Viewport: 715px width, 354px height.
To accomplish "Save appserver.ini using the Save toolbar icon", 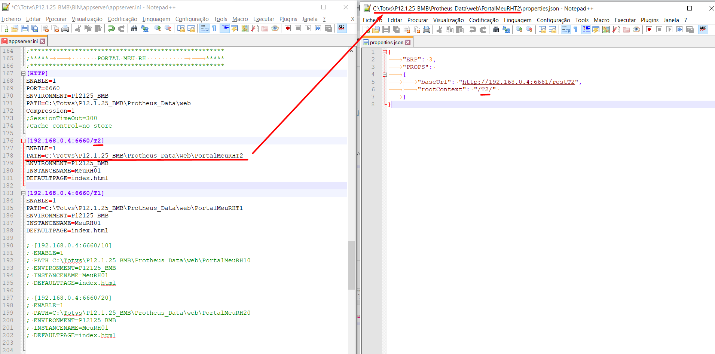I will [x=25, y=29].
